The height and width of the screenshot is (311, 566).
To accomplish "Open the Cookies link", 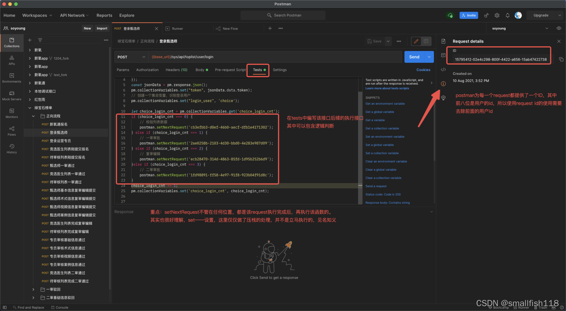I will click(423, 70).
